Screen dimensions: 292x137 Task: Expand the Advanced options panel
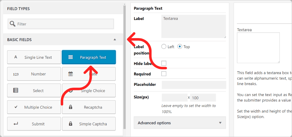click(180, 123)
